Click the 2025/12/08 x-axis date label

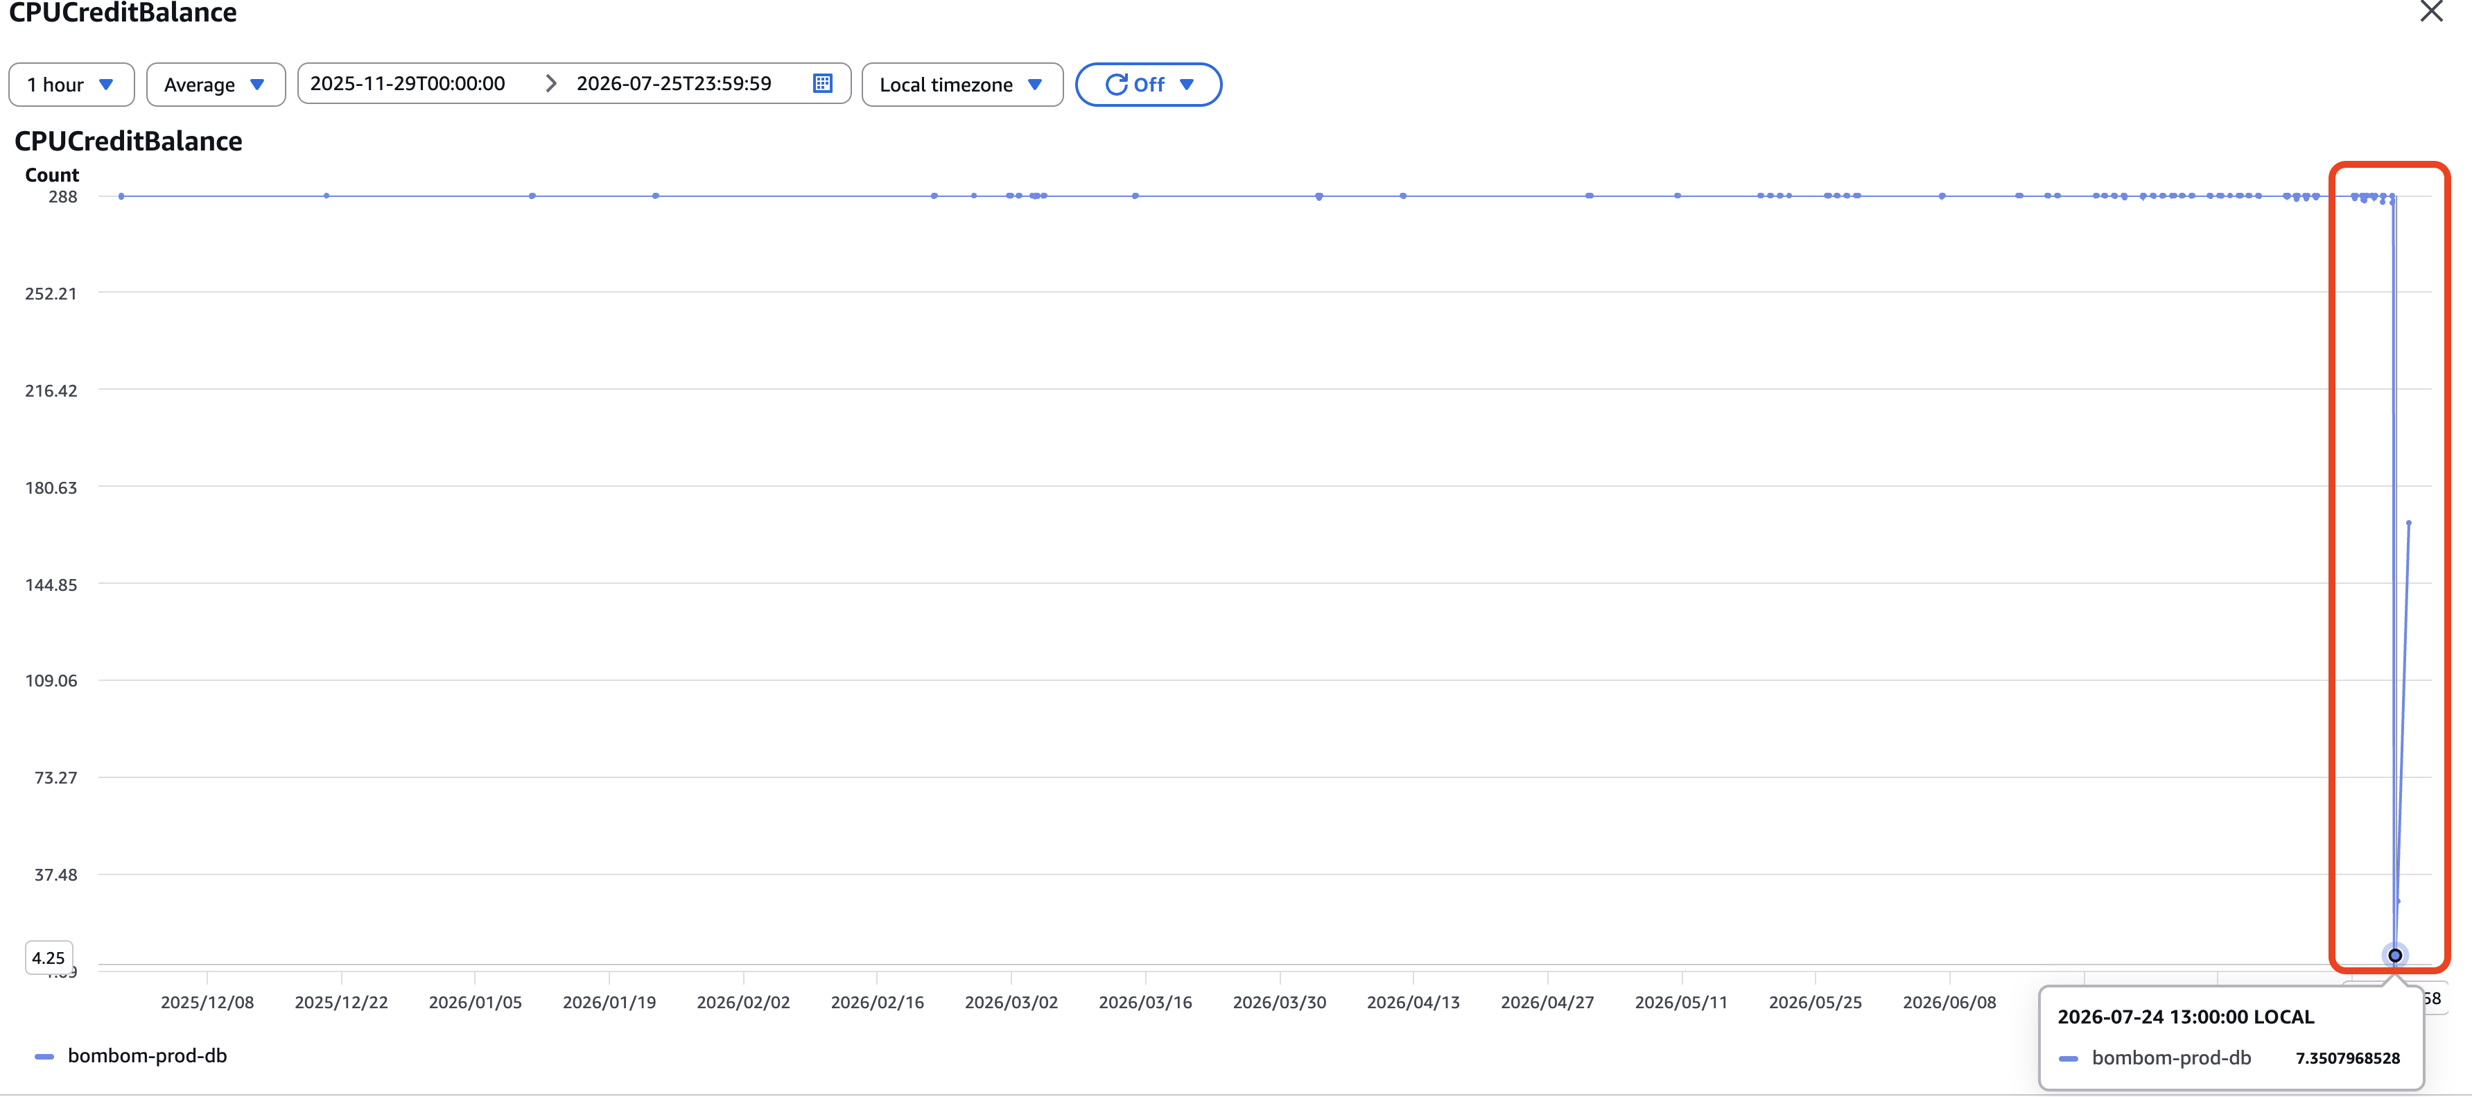tap(207, 1002)
